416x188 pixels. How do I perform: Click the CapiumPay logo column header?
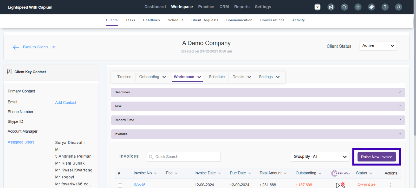[x=341, y=173]
